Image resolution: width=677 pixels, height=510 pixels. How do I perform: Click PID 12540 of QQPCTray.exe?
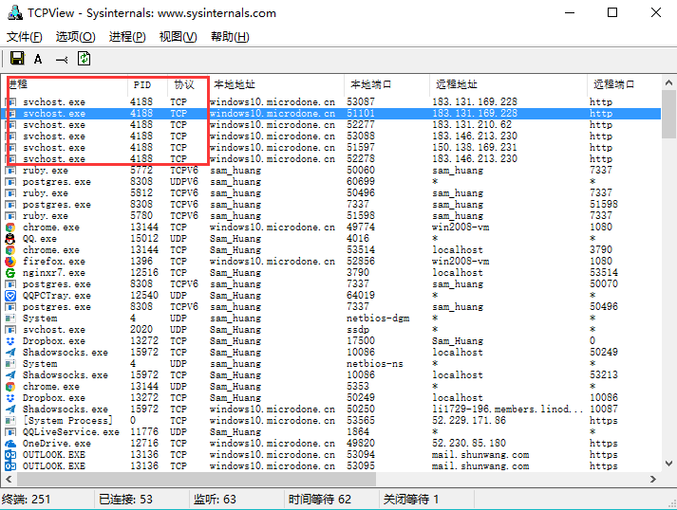[144, 296]
